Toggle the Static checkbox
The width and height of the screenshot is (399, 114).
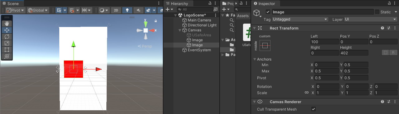click(x=377, y=12)
